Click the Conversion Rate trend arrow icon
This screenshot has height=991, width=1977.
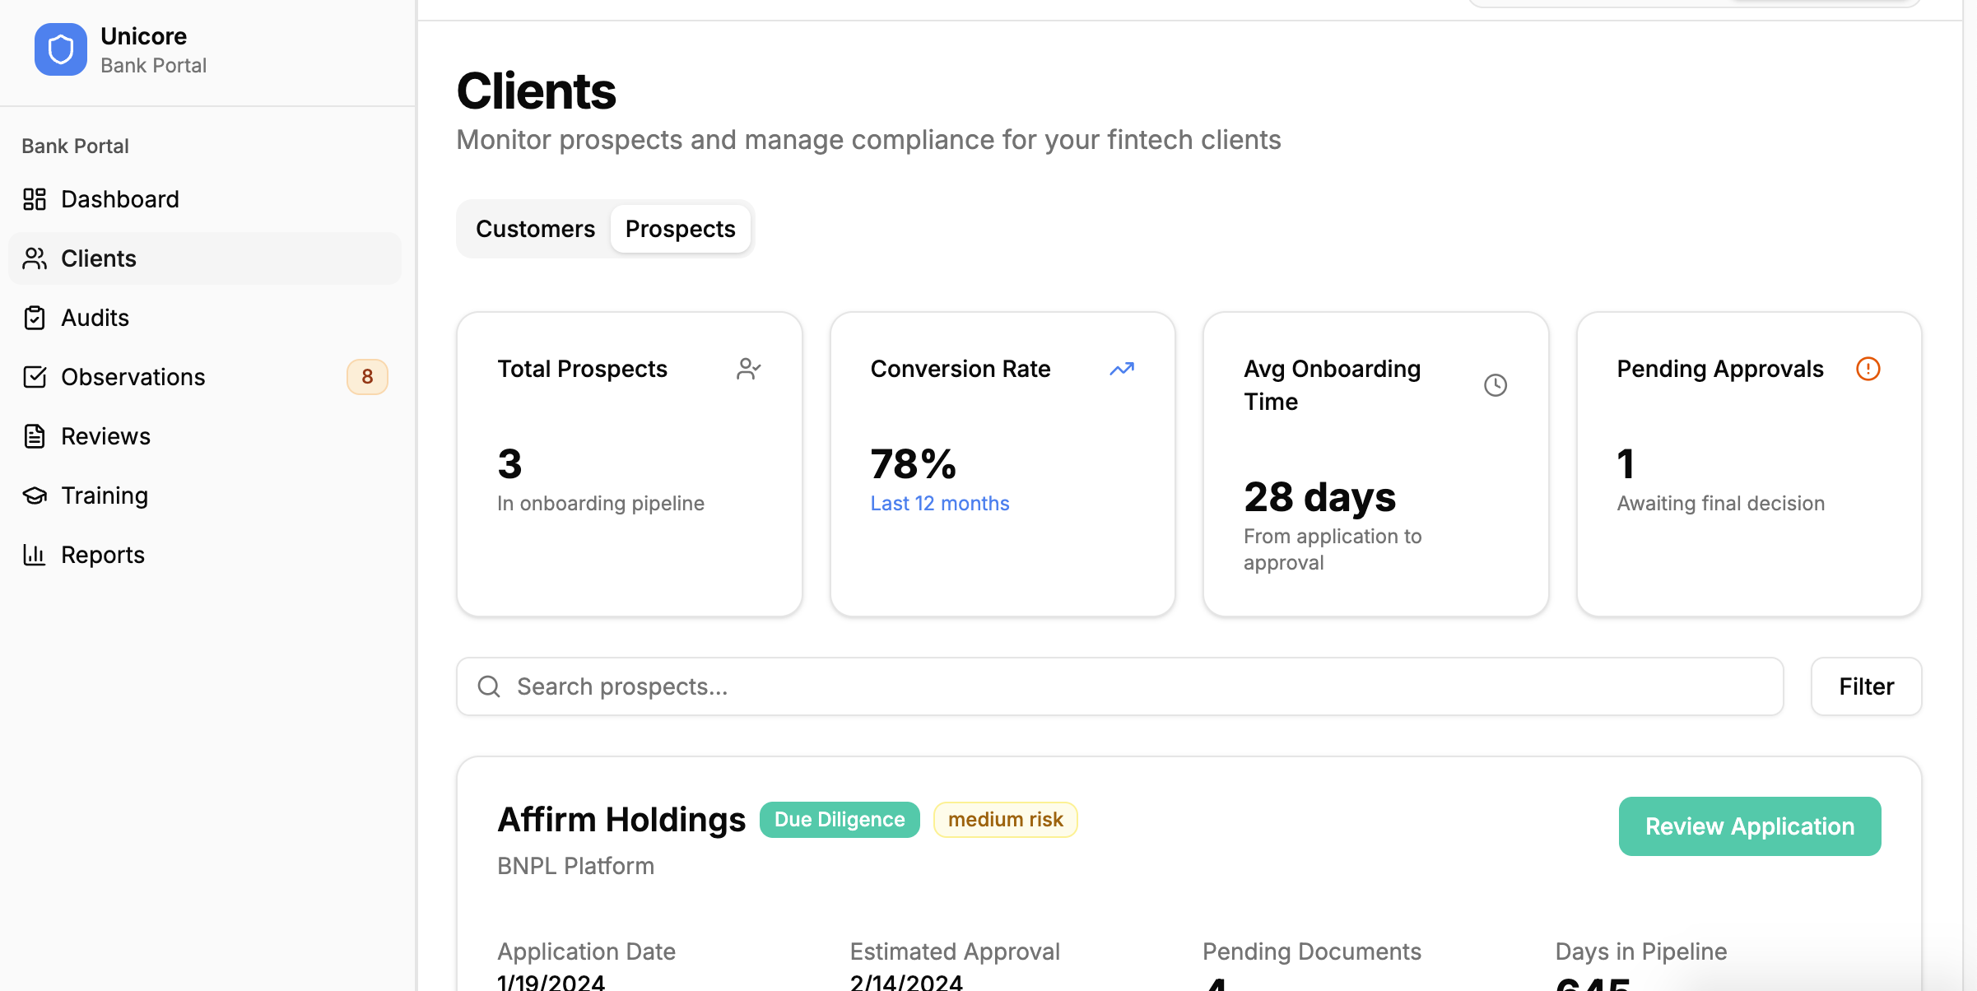(1121, 369)
